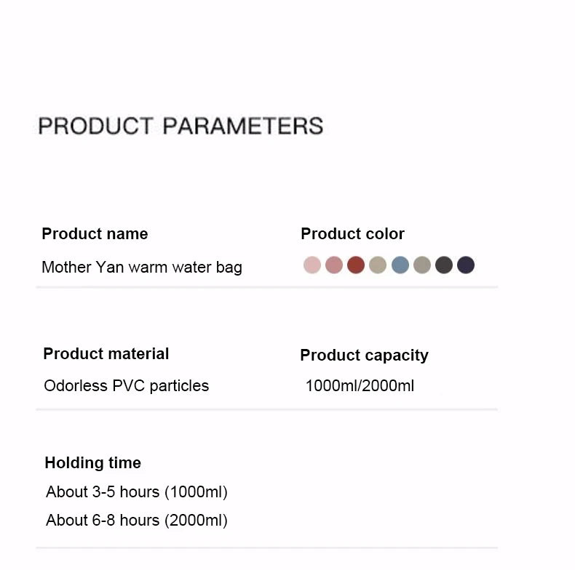Click the PRODUCT PARAMETERS heading

point(181,126)
